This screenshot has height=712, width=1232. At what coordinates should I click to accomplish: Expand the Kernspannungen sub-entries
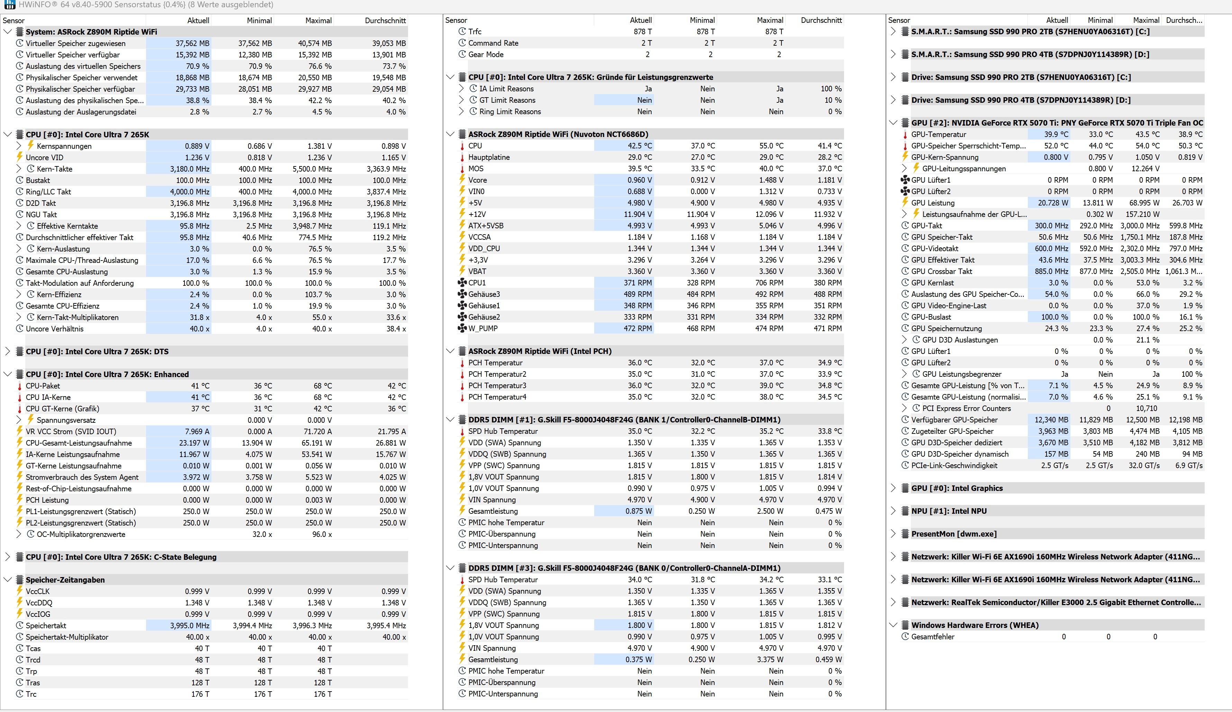(x=19, y=146)
